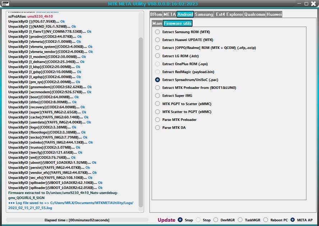Click the UnpackByID [super] log line
The height and width of the screenshot is (226, 319).
[x=47, y=112]
